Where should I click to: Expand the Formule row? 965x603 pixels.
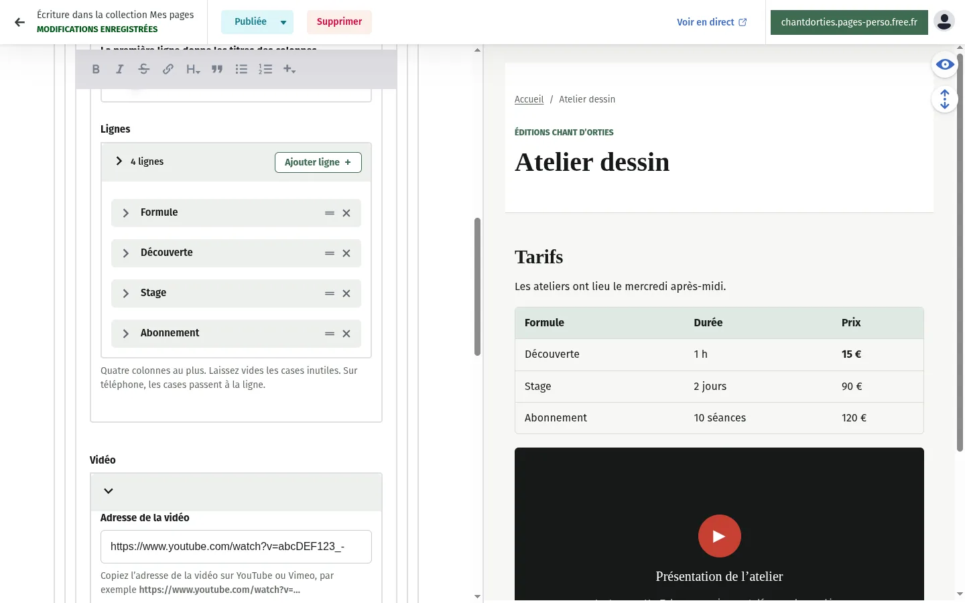[126, 213]
